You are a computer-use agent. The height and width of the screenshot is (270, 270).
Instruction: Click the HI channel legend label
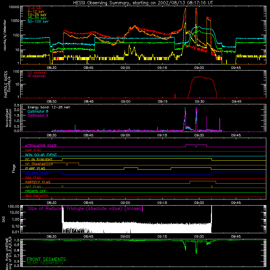coord(36,76)
